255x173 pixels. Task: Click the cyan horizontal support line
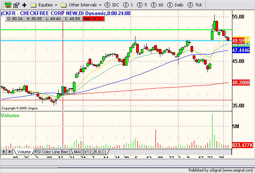click(116, 41)
